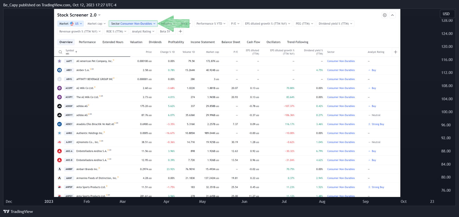Viewport: 459px width, 217px height.
Task: Open the Performance % YTD filter
Action: (211, 24)
